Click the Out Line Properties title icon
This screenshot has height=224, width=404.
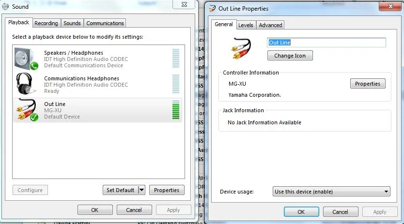pyautogui.click(x=212, y=8)
